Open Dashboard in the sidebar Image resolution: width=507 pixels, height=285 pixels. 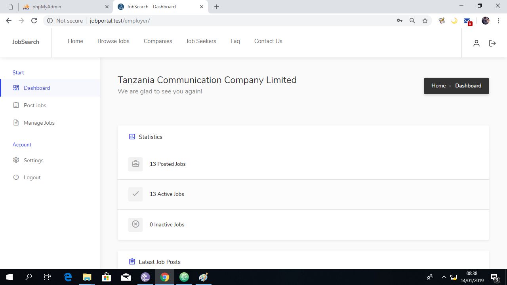tap(36, 88)
